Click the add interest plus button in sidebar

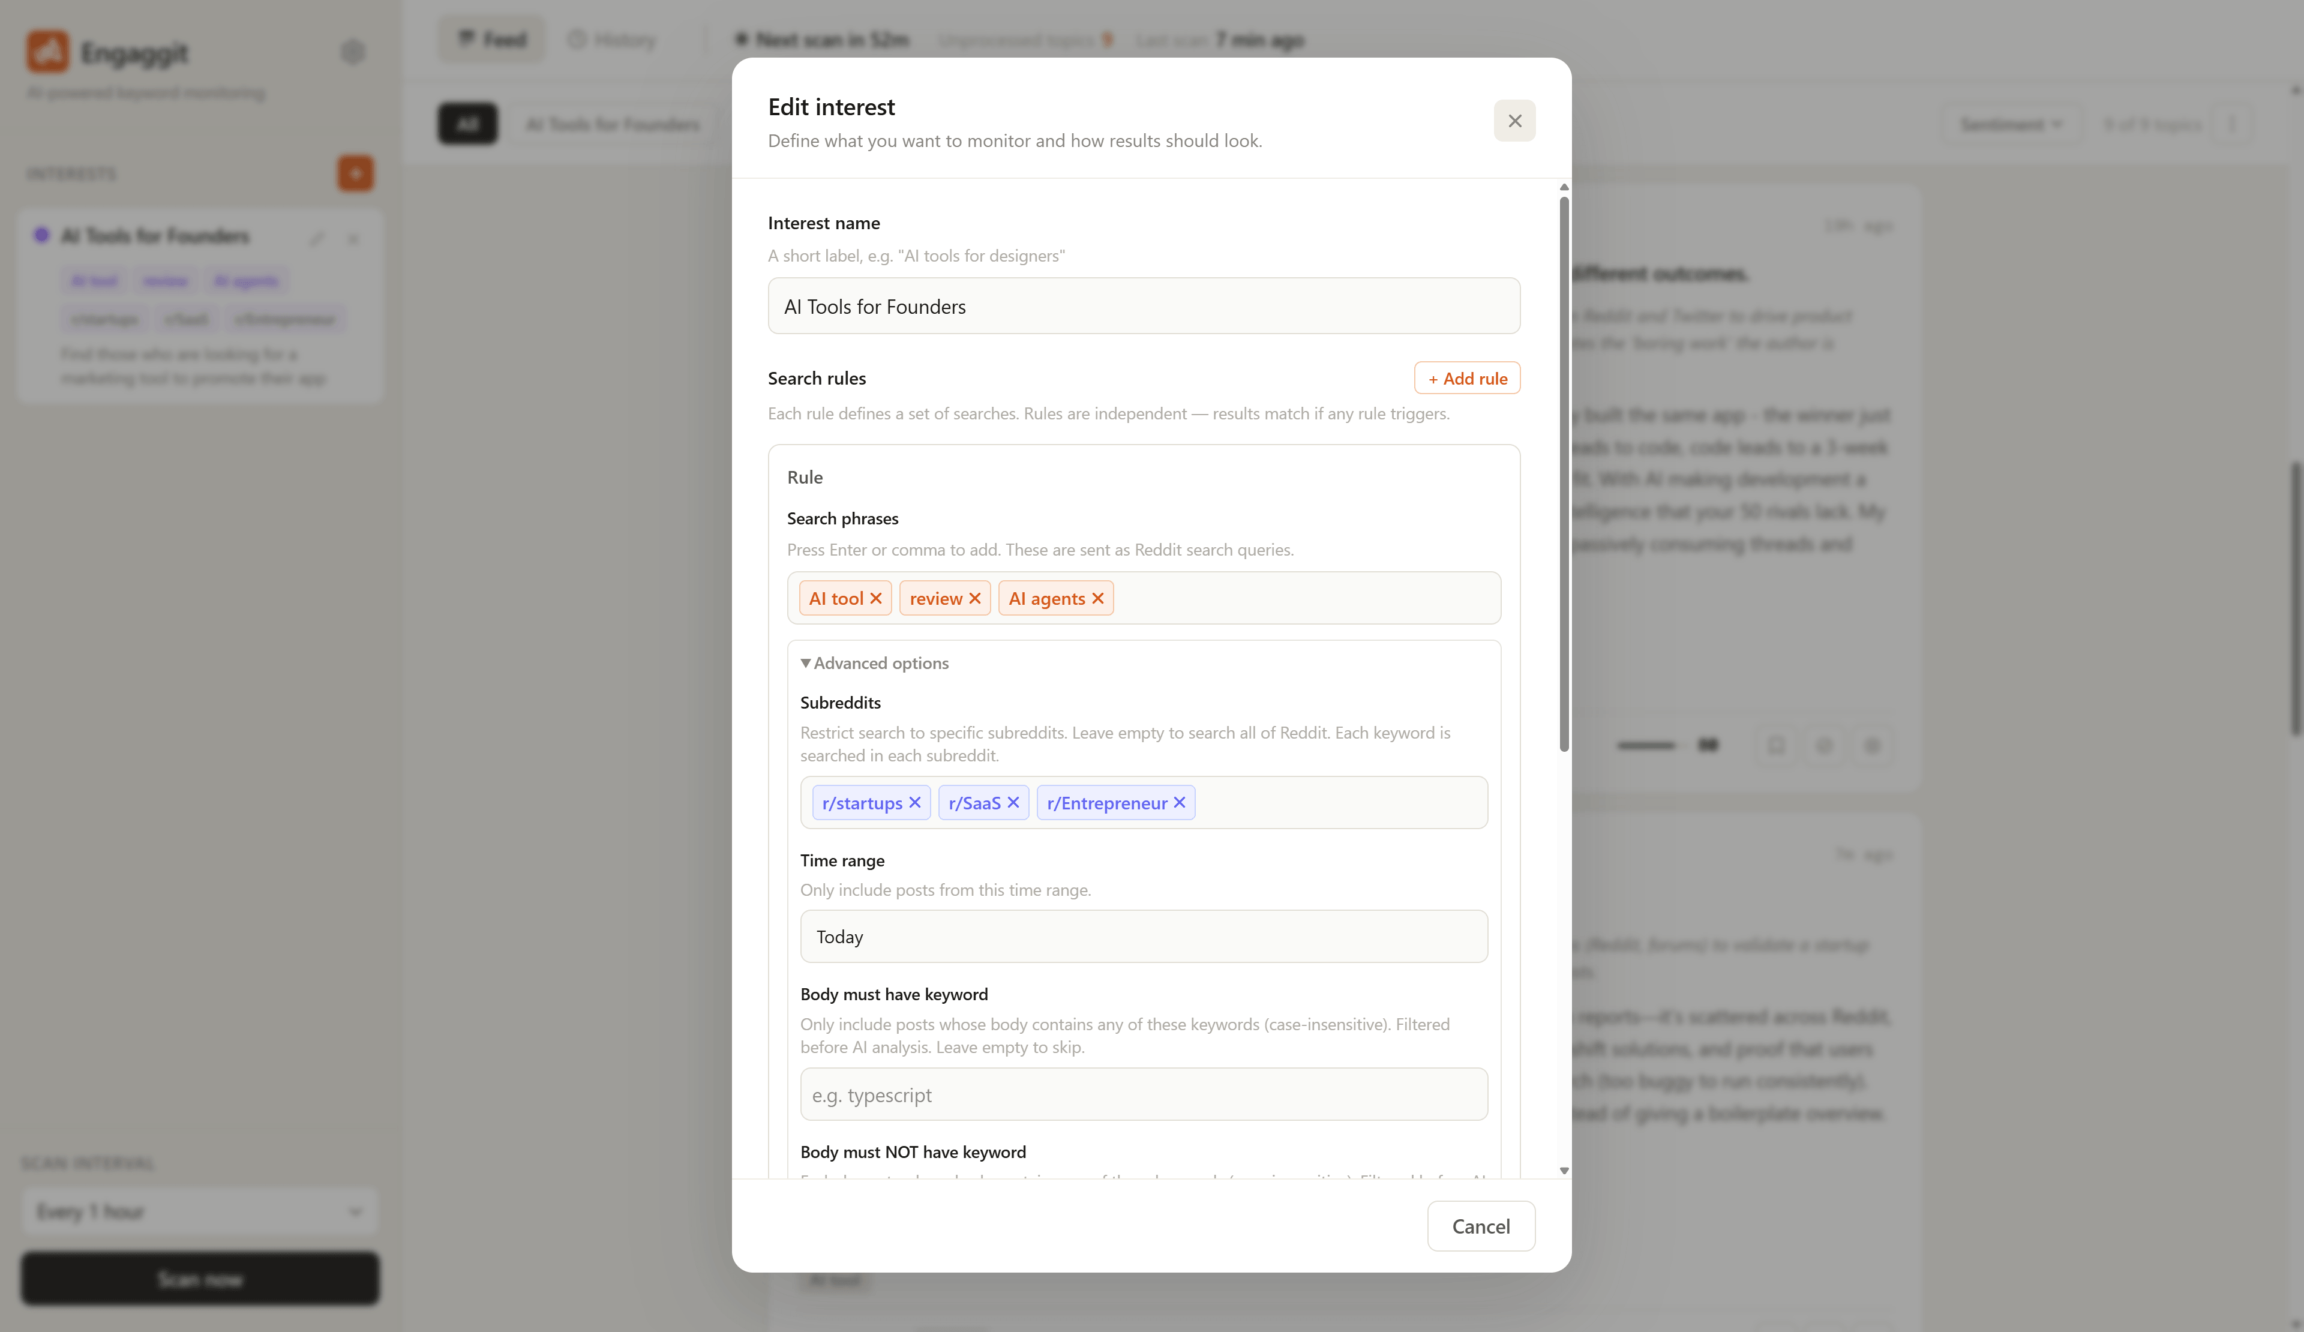[356, 173]
